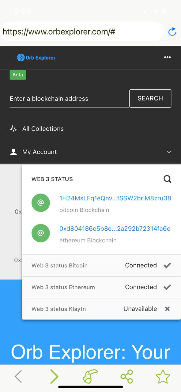Viewport: 181px width, 392px height.
Task: Click the SEARCH button
Action: pyautogui.click(x=150, y=98)
